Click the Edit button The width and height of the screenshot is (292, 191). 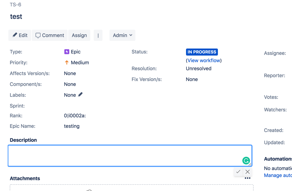click(20, 35)
